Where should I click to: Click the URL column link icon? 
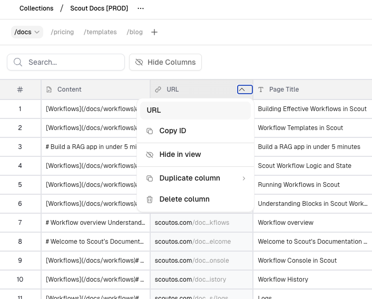point(158,89)
